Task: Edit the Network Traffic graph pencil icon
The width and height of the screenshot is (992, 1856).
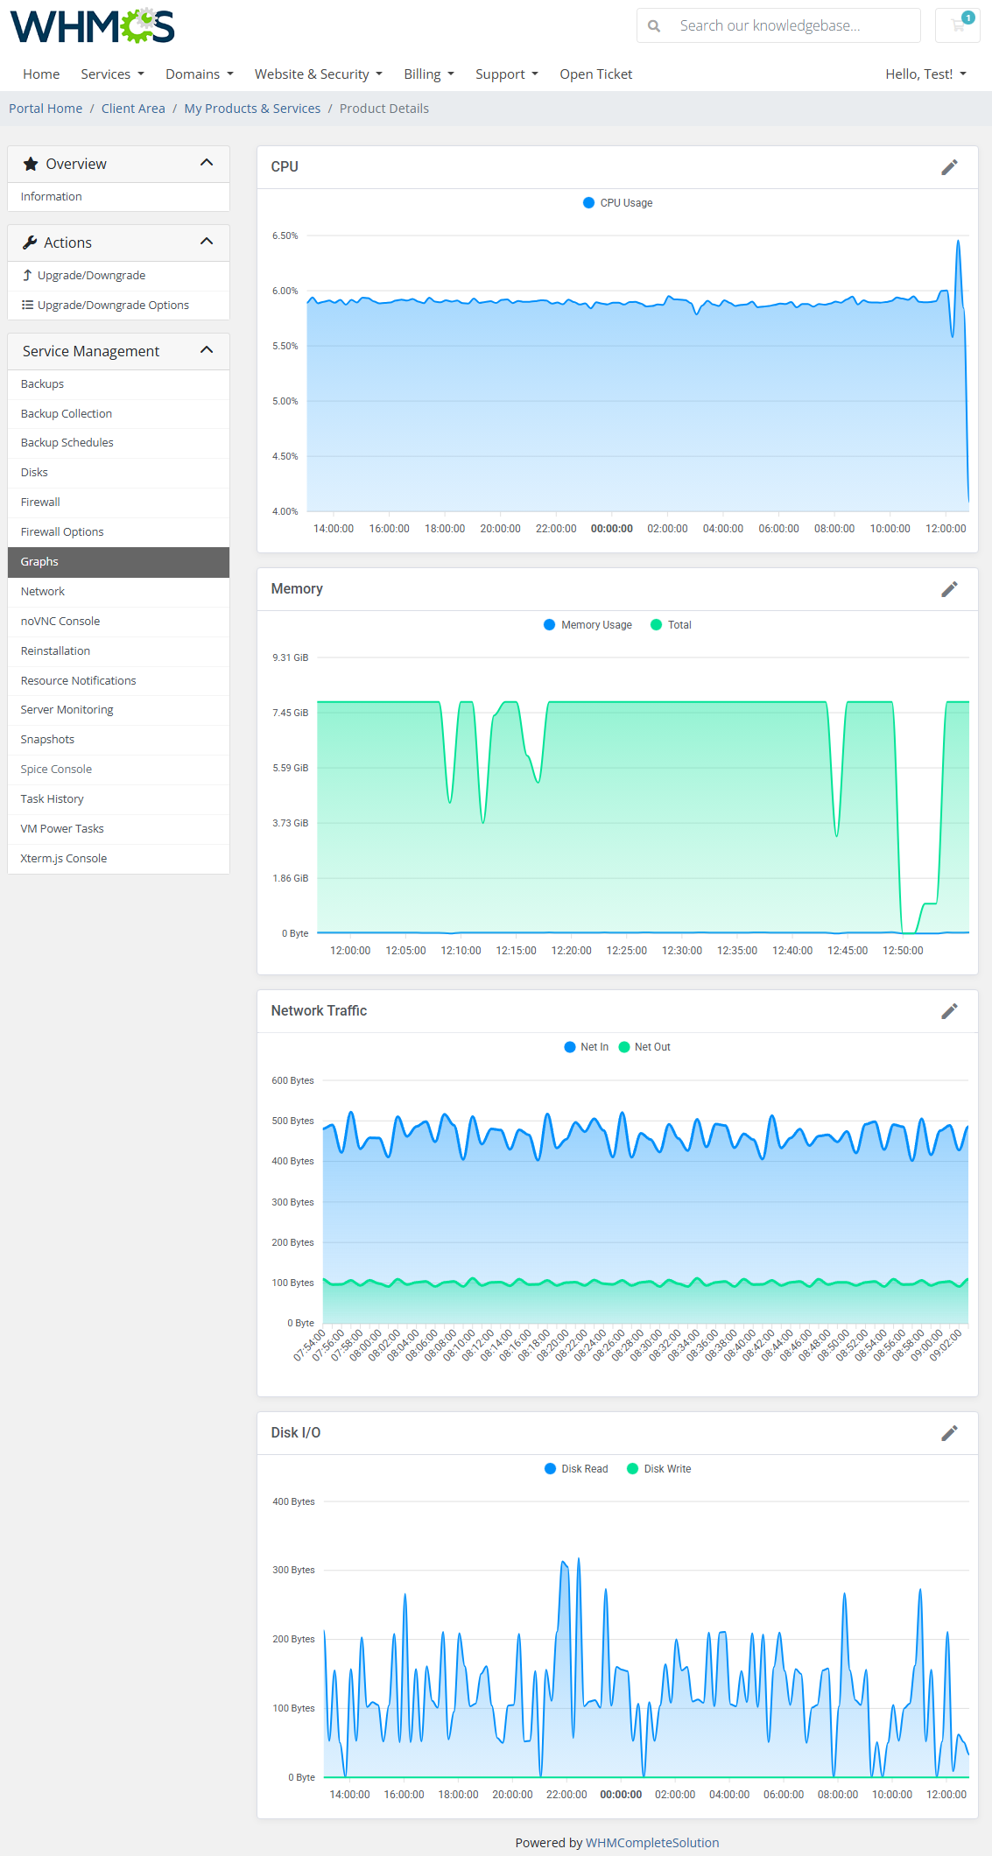Action: 949,1011
